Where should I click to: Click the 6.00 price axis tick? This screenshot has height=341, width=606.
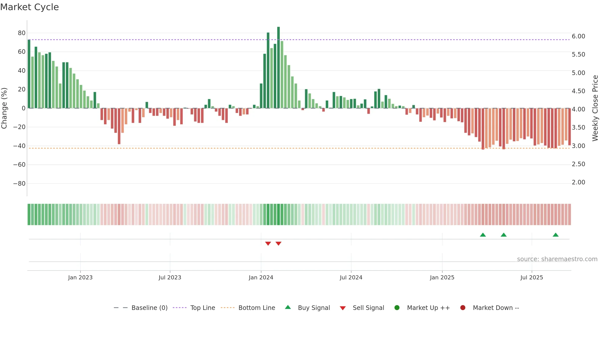pos(578,36)
